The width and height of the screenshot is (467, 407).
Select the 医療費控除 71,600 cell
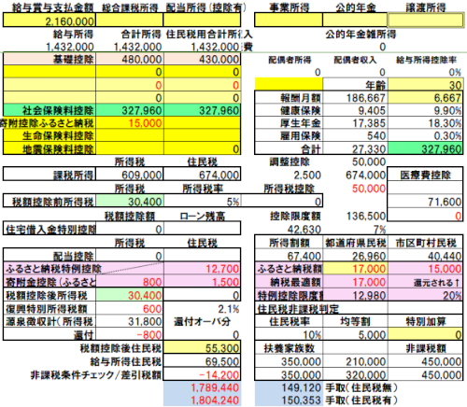tap(425, 202)
